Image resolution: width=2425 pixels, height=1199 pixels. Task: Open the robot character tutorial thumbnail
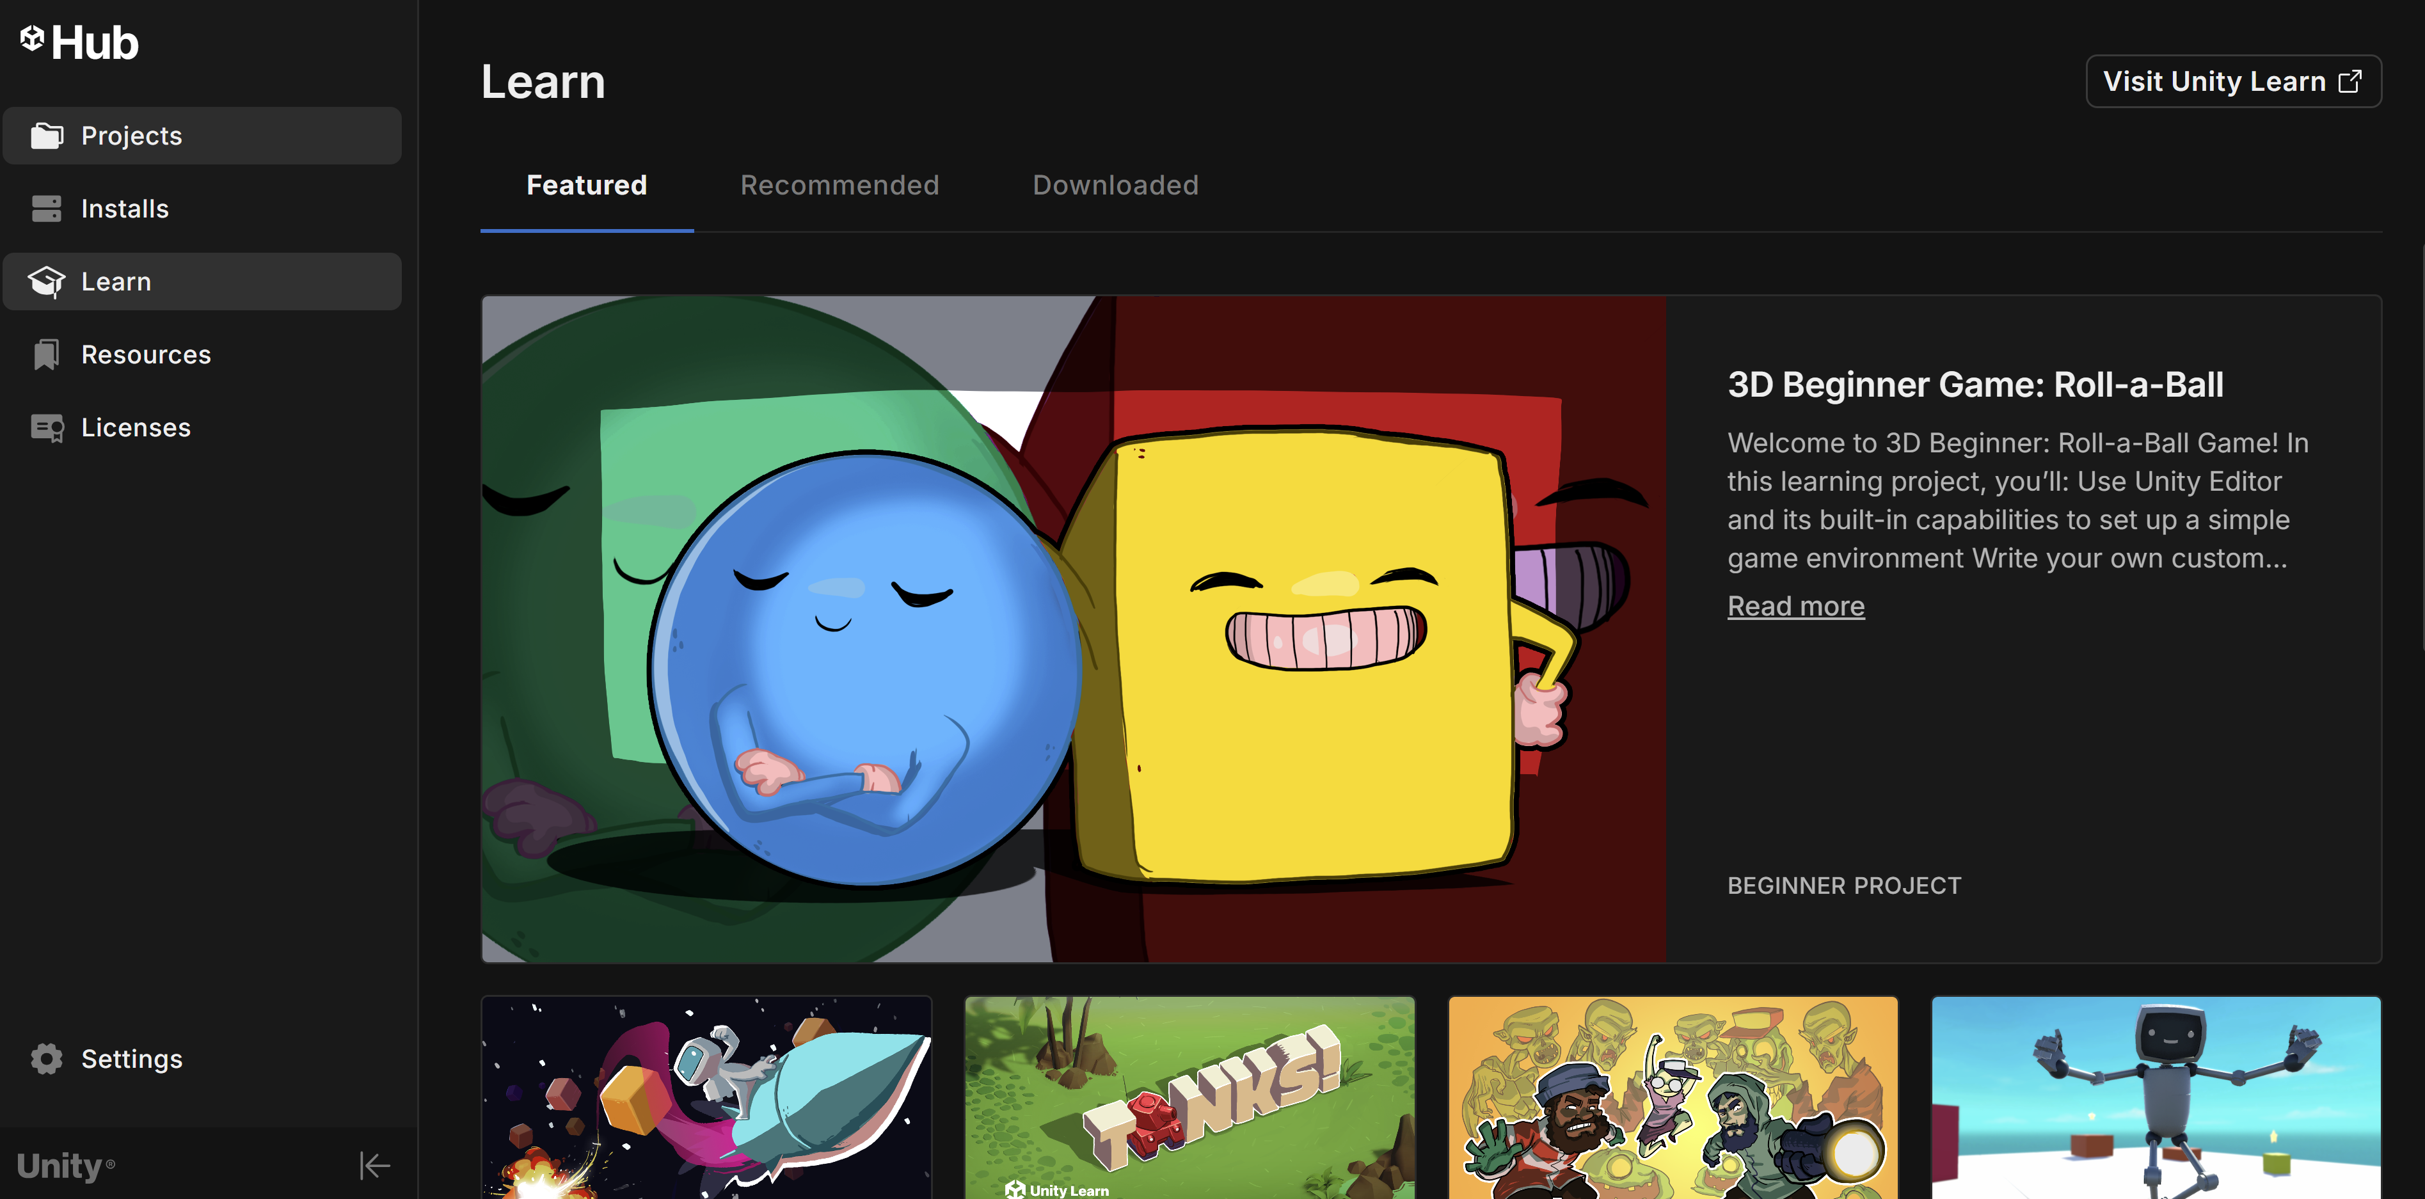coord(2155,1097)
